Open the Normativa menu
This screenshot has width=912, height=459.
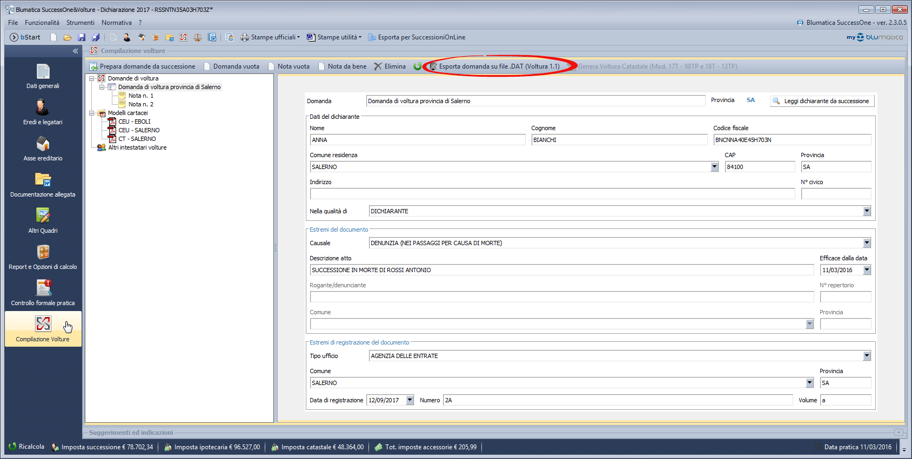117,23
